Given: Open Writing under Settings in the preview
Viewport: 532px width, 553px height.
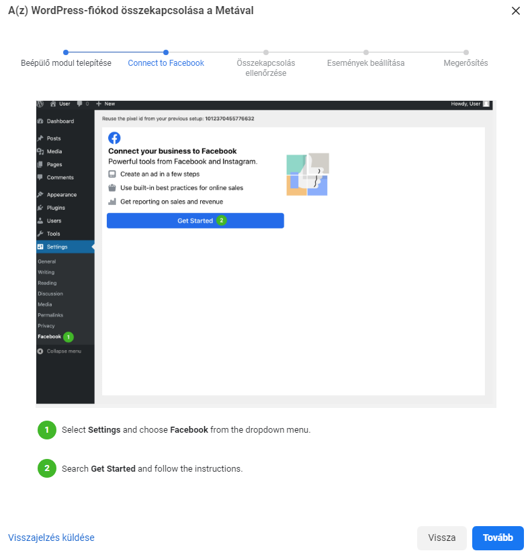Looking at the screenshot, I should (x=46, y=272).
